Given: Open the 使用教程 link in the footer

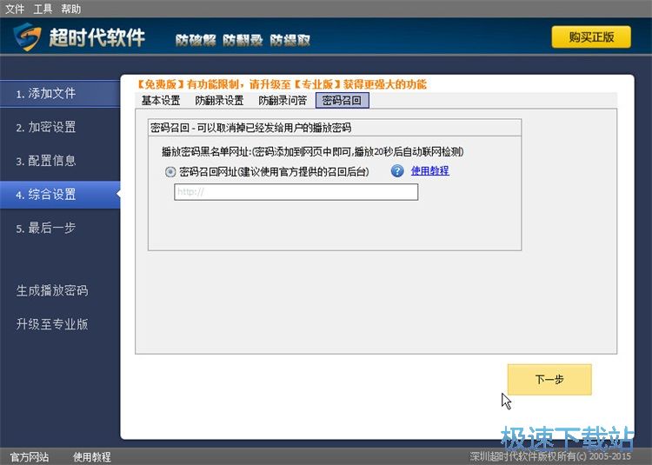Looking at the screenshot, I should pyautogui.click(x=92, y=457).
